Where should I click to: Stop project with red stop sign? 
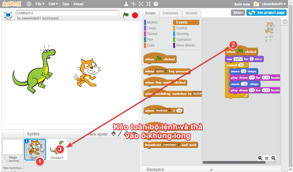[135, 15]
